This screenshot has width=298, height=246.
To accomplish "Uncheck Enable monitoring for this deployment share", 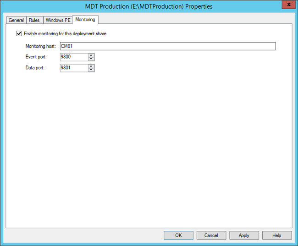I will click(x=19, y=33).
